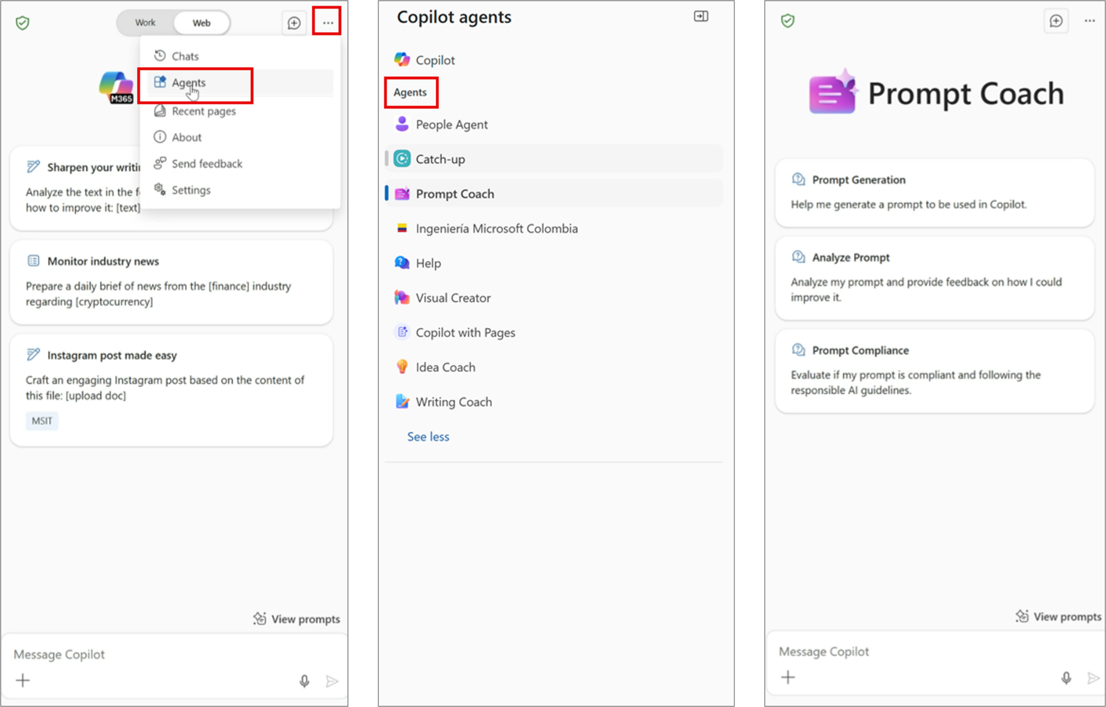Click the Colombia flag icon
The height and width of the screenshot is (707, 1106).
402,228
